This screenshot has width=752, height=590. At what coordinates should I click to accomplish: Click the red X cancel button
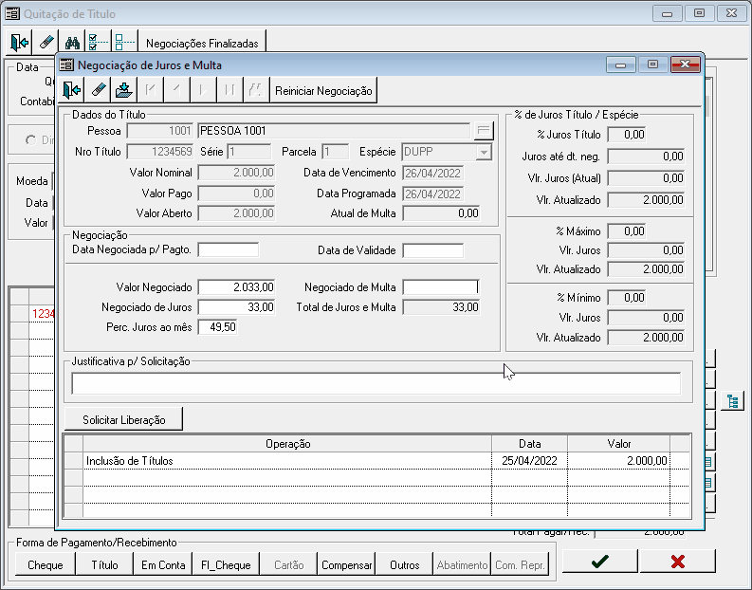677,562
